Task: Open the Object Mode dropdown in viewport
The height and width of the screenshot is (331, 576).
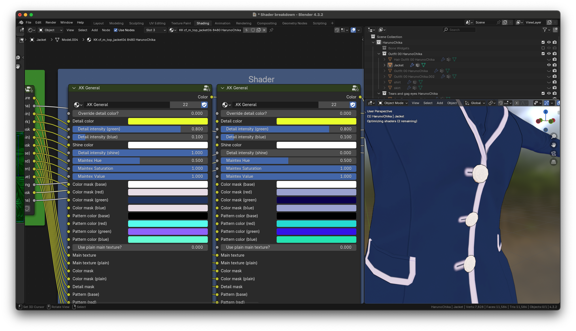Action: 393,103
